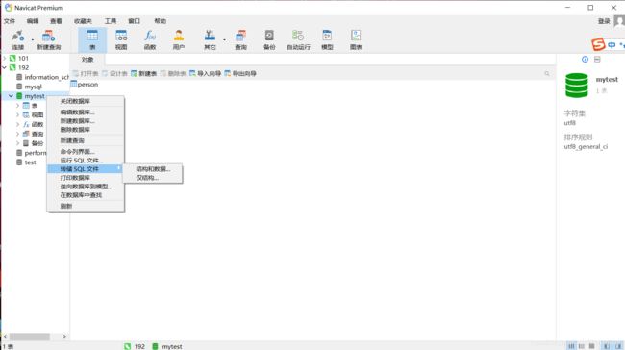625x350 pixels.
Task: Open the 用户 (User) toolbar icon
Action: [179, 39]
